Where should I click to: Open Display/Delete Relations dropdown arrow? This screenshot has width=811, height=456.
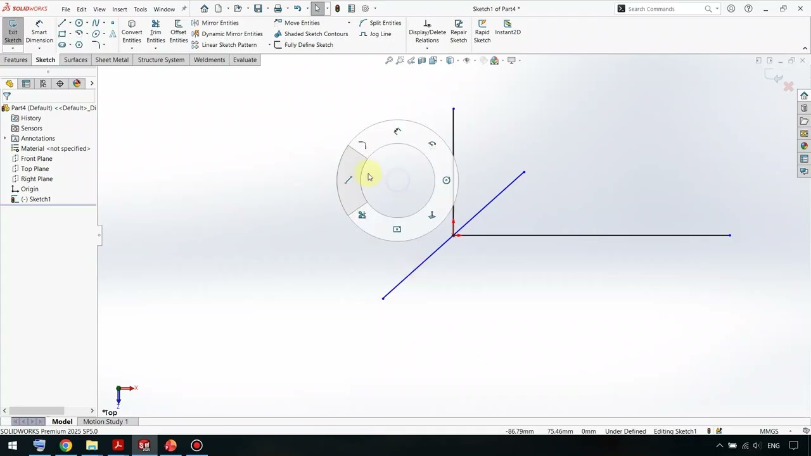(427, 49)
